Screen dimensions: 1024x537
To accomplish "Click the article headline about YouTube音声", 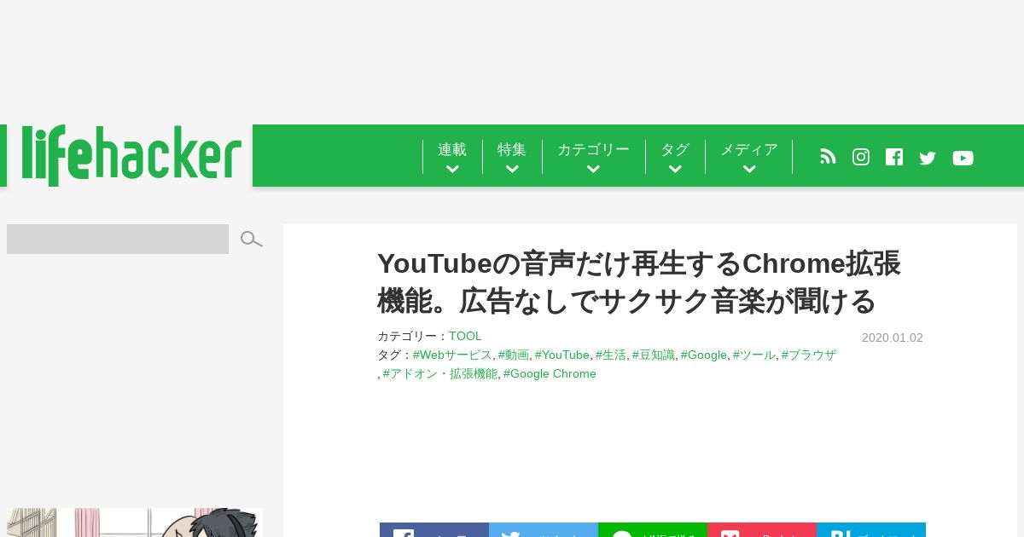I will point(639,282).
